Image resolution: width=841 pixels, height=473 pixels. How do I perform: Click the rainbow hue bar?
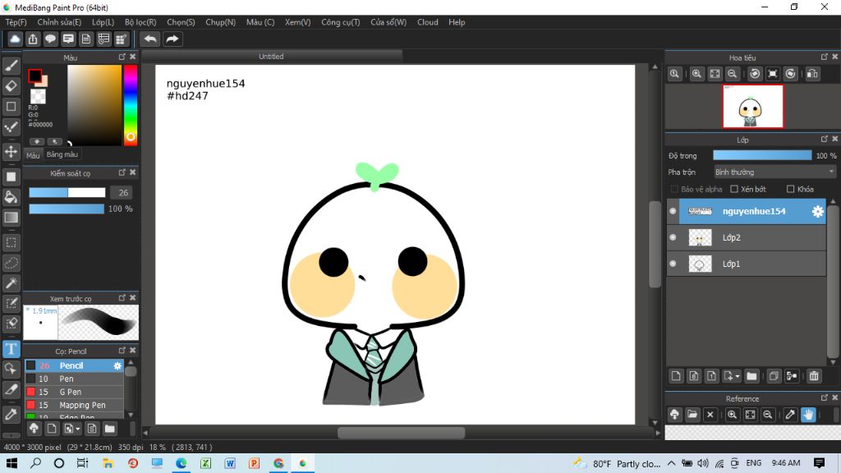131,105
